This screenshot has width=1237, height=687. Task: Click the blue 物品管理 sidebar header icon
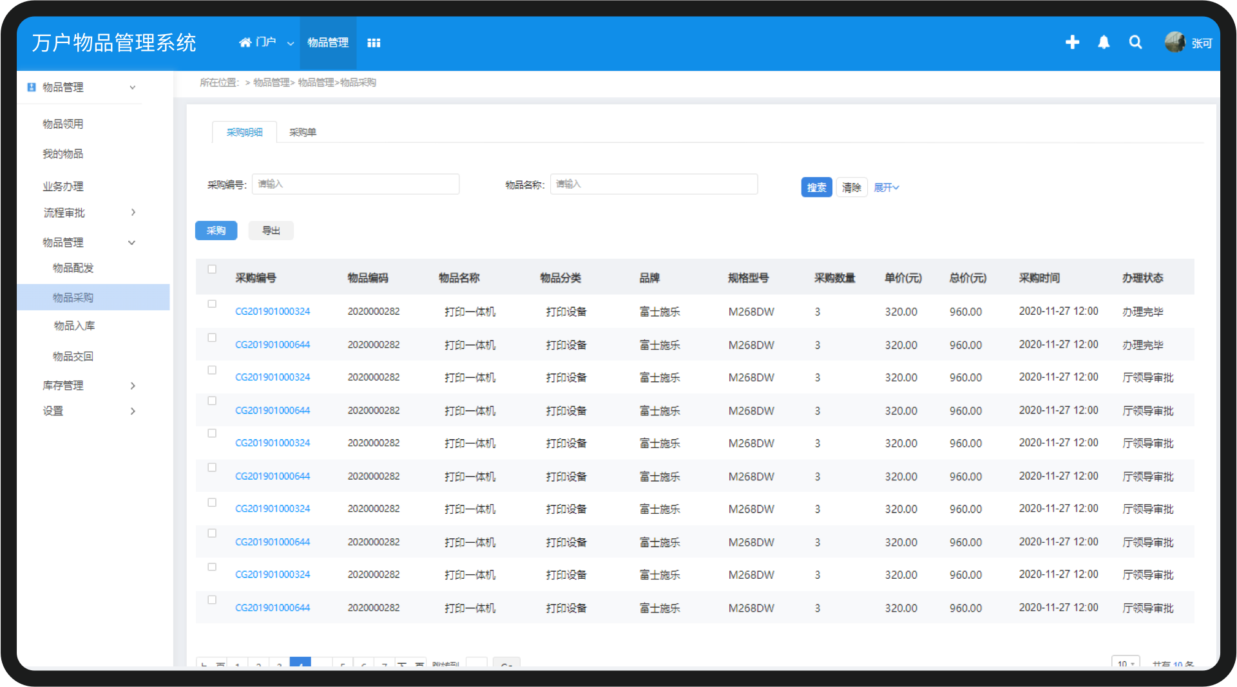(31, 87)
